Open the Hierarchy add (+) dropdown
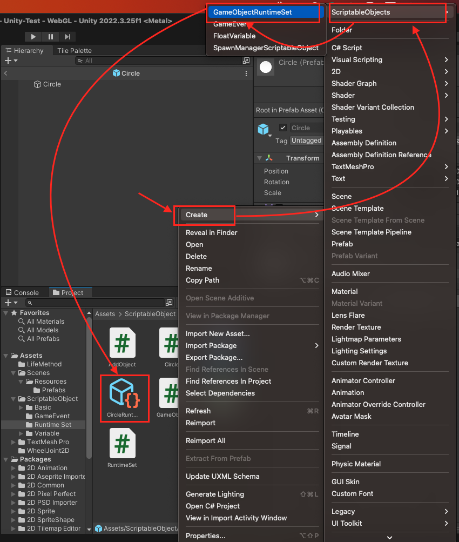This screenshot has height=542, width=459. [11, 61]
